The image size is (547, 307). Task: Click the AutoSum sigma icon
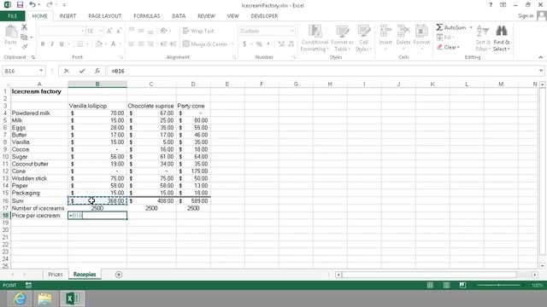(x=439, y=27)
